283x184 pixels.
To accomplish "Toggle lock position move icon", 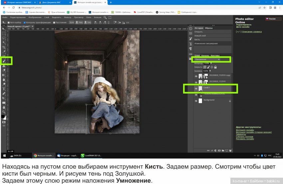I will (x=212, y=67).
